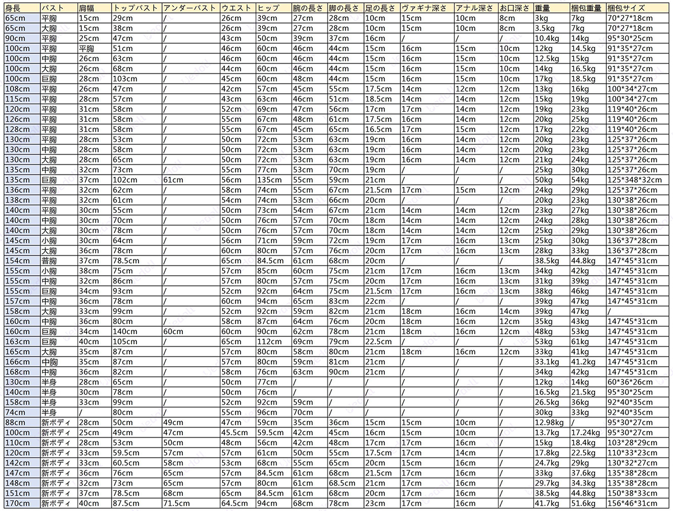The image size is (673, 511).
Task: Click the アンダーバスト column header
Action: click(190, 8)
